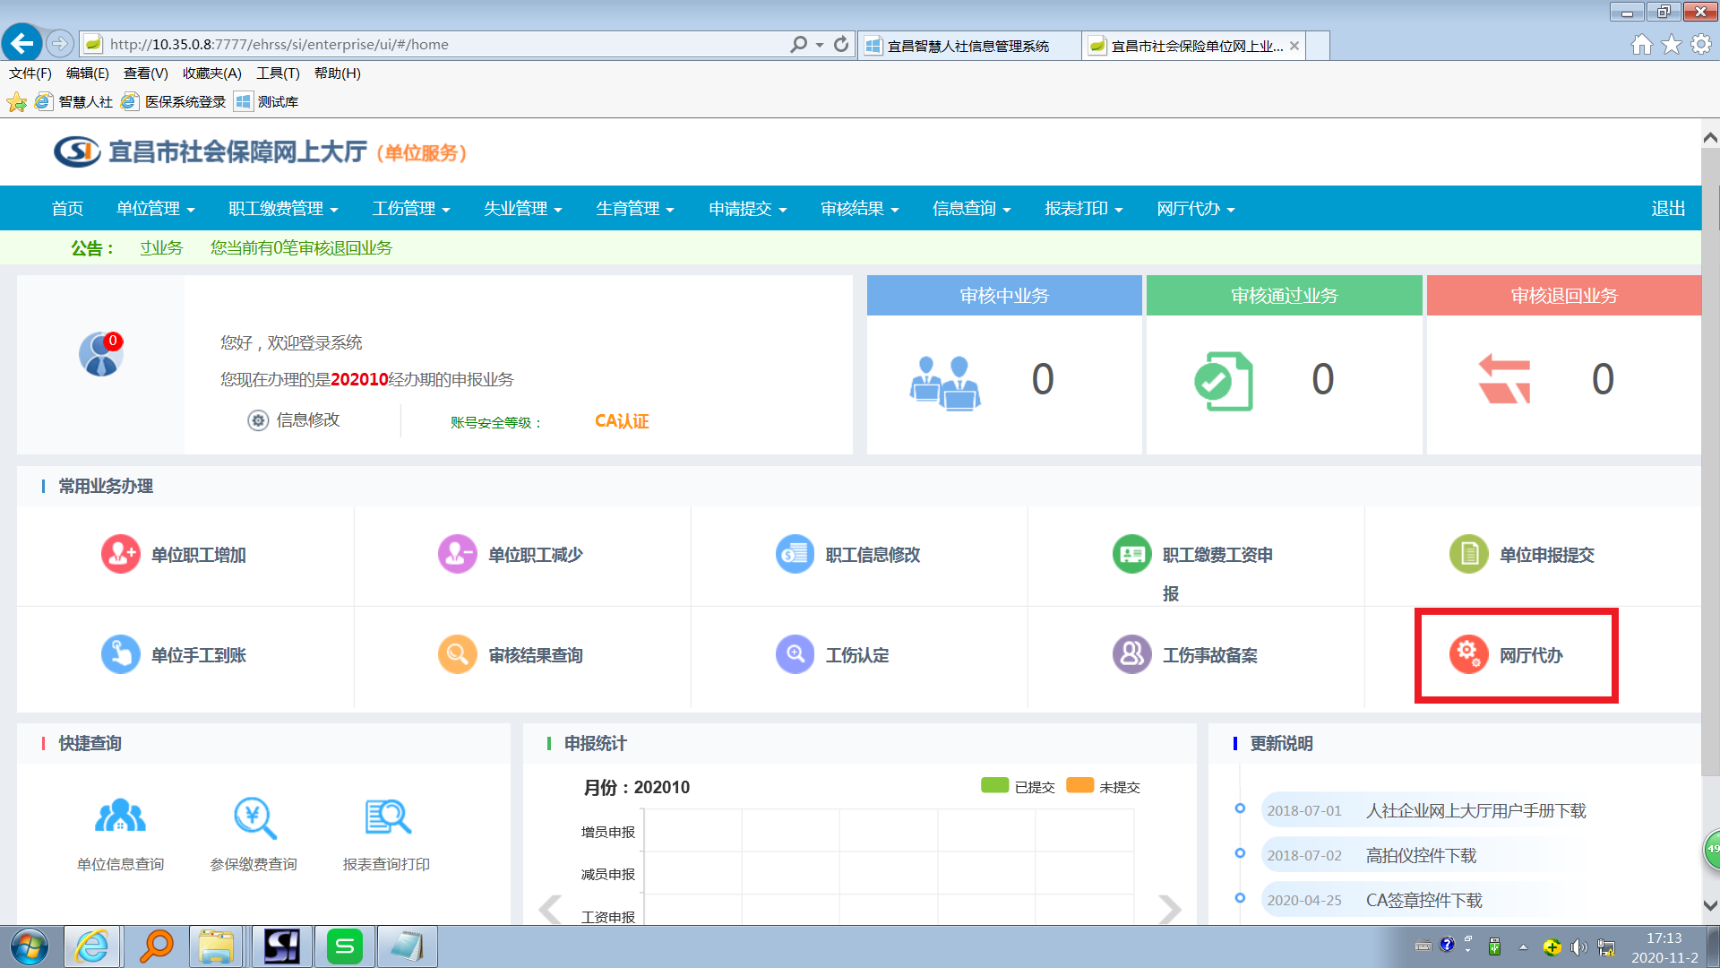Click the 单位职工减少 purple icon
This screenshot has width=1720, height=968.
(x=457, y=554)
